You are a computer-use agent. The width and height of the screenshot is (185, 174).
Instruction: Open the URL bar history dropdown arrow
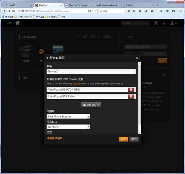(92, 11)
